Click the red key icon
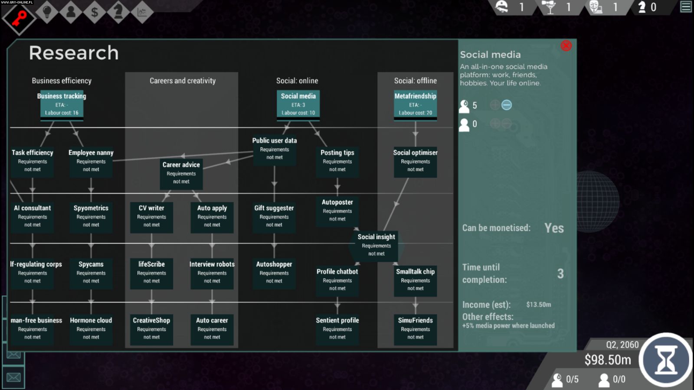The width and height of the screenshot is (694, 390). point(19,18)
